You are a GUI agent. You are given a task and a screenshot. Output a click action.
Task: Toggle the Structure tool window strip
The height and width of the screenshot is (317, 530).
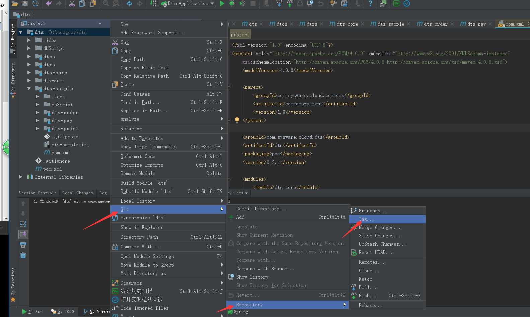13,80
